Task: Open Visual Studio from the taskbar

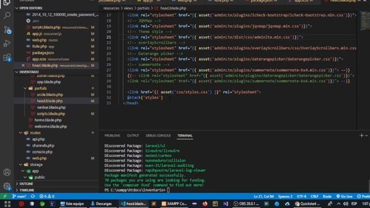Action: [x=225, y=204]
